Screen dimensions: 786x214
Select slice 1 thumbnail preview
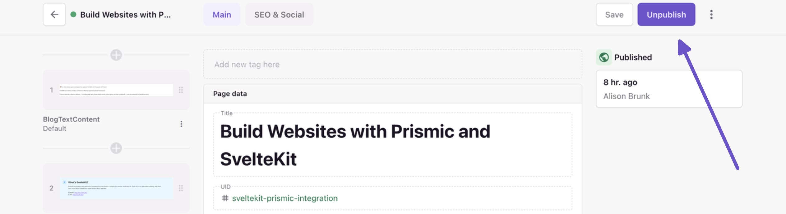(116, 90)
